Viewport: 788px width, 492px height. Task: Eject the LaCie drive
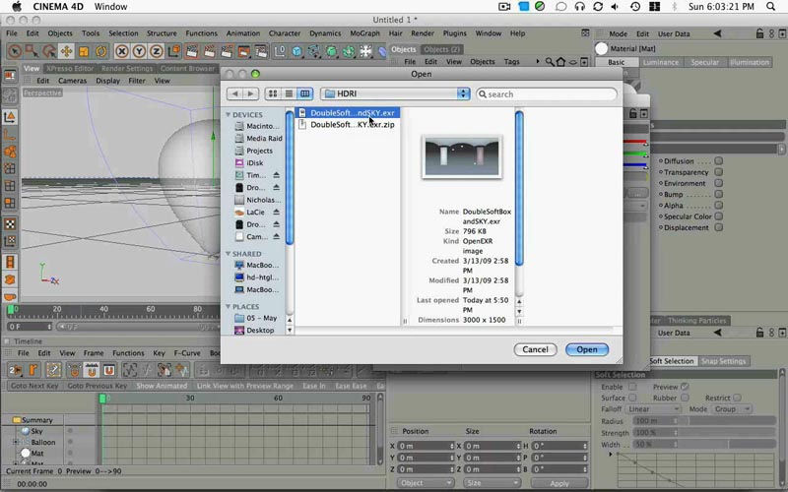pyautogui.click(x=277, y=213)
